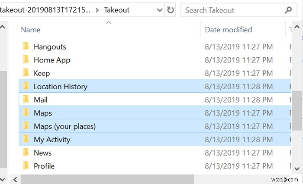Click the Hangouts folder icon

pos(26,47)
